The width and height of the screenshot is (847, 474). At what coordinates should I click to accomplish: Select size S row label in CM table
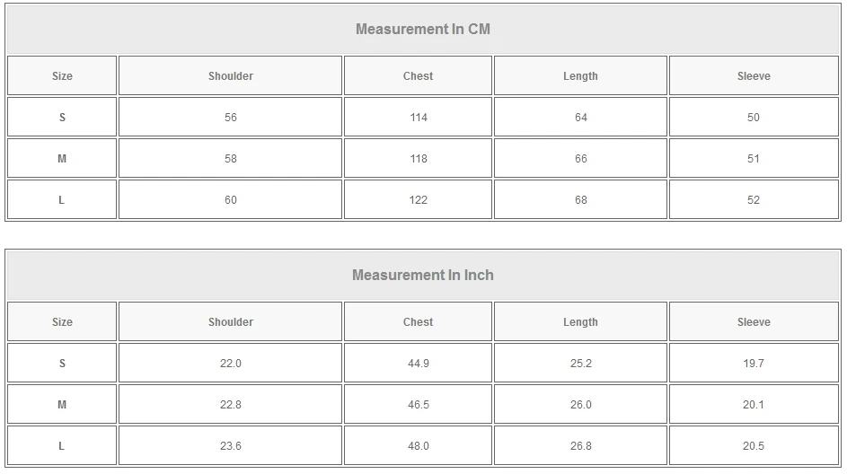(62, 118)
